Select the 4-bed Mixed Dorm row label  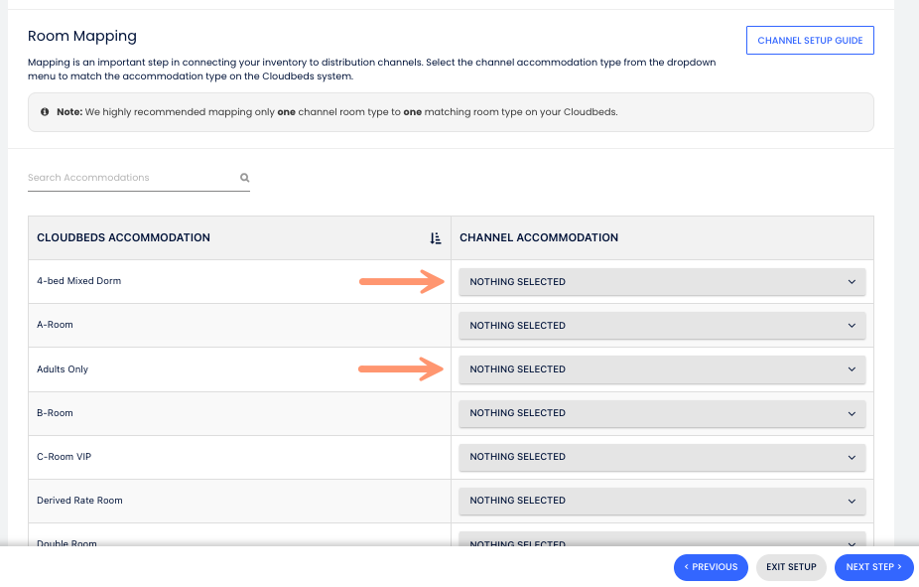tap(78, 282)
